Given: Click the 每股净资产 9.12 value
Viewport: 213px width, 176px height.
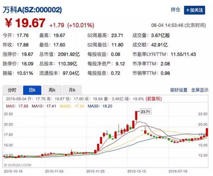Looking at the screenshot, I should coord(120,64).
